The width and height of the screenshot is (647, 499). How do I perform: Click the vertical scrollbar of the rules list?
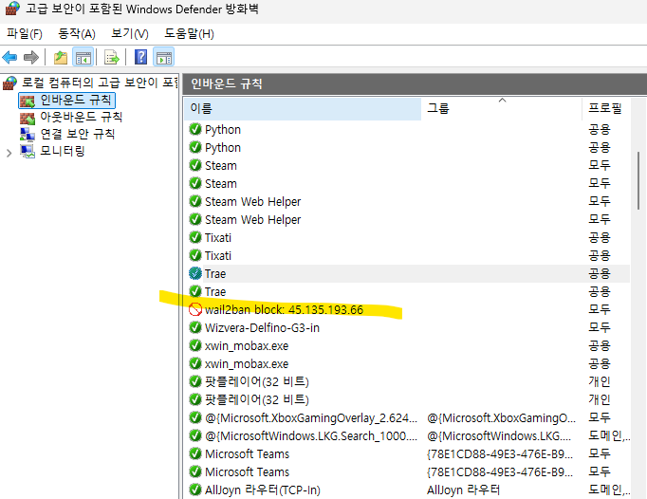(638, 181)
